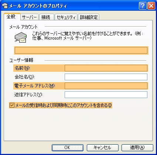Open the 接続 tab
Viewport: 157px width, 155px height.
[x=47, y=17]
